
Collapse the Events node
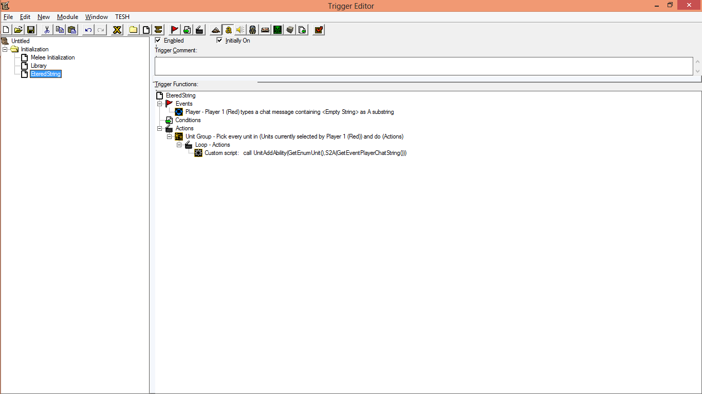pos(160,104)
